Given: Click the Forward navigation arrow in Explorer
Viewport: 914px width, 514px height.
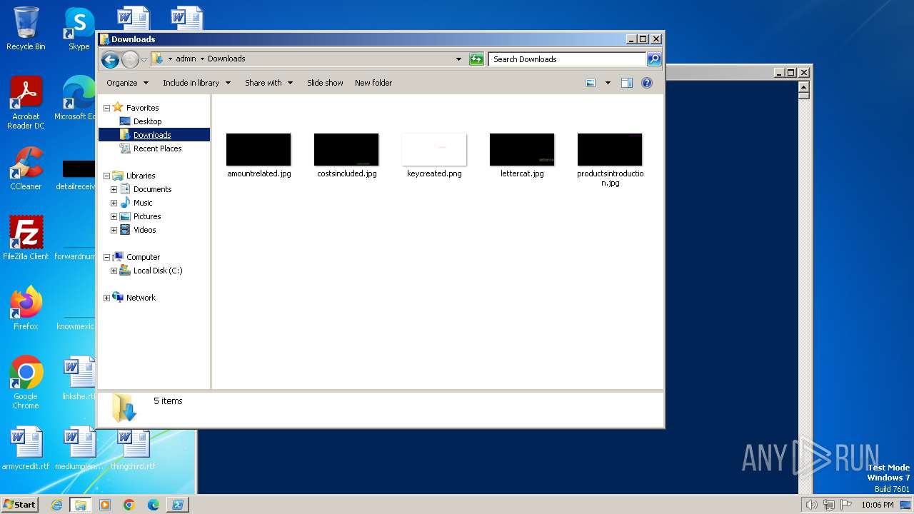Looking at the screenshot, I should (x=130, y=59).
